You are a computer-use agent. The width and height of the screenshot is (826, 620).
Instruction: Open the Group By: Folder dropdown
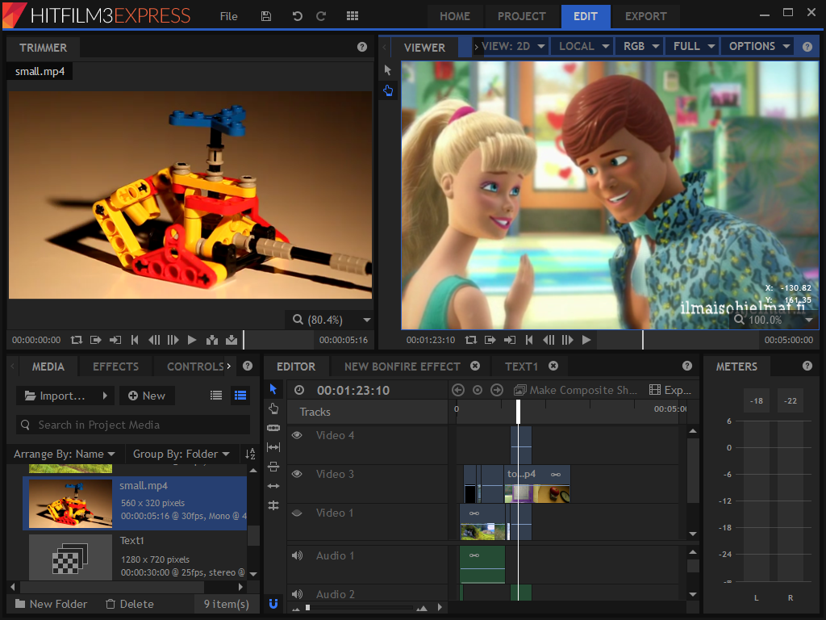(x=181, y=454)
